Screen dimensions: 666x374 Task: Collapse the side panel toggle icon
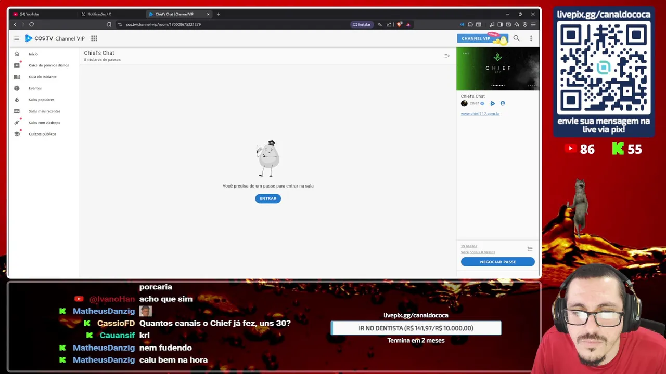447,56
